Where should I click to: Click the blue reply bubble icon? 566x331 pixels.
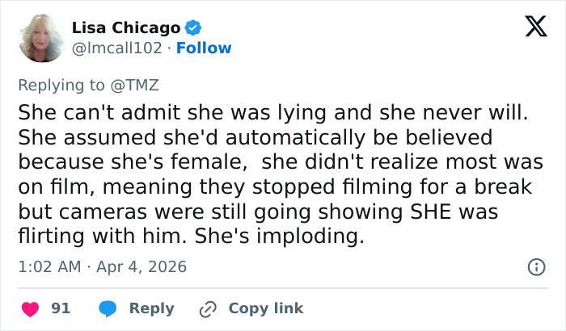point(108,308)
